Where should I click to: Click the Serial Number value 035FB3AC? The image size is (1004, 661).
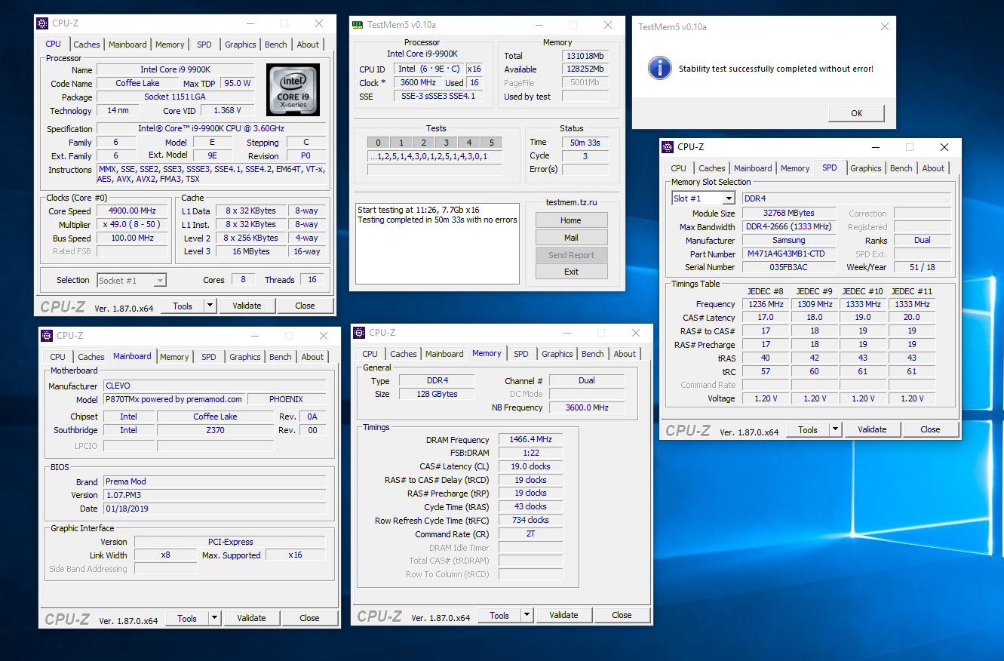coord(789,267)
